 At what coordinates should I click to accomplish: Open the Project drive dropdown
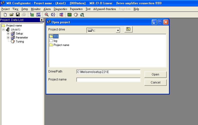click(118, 30)
